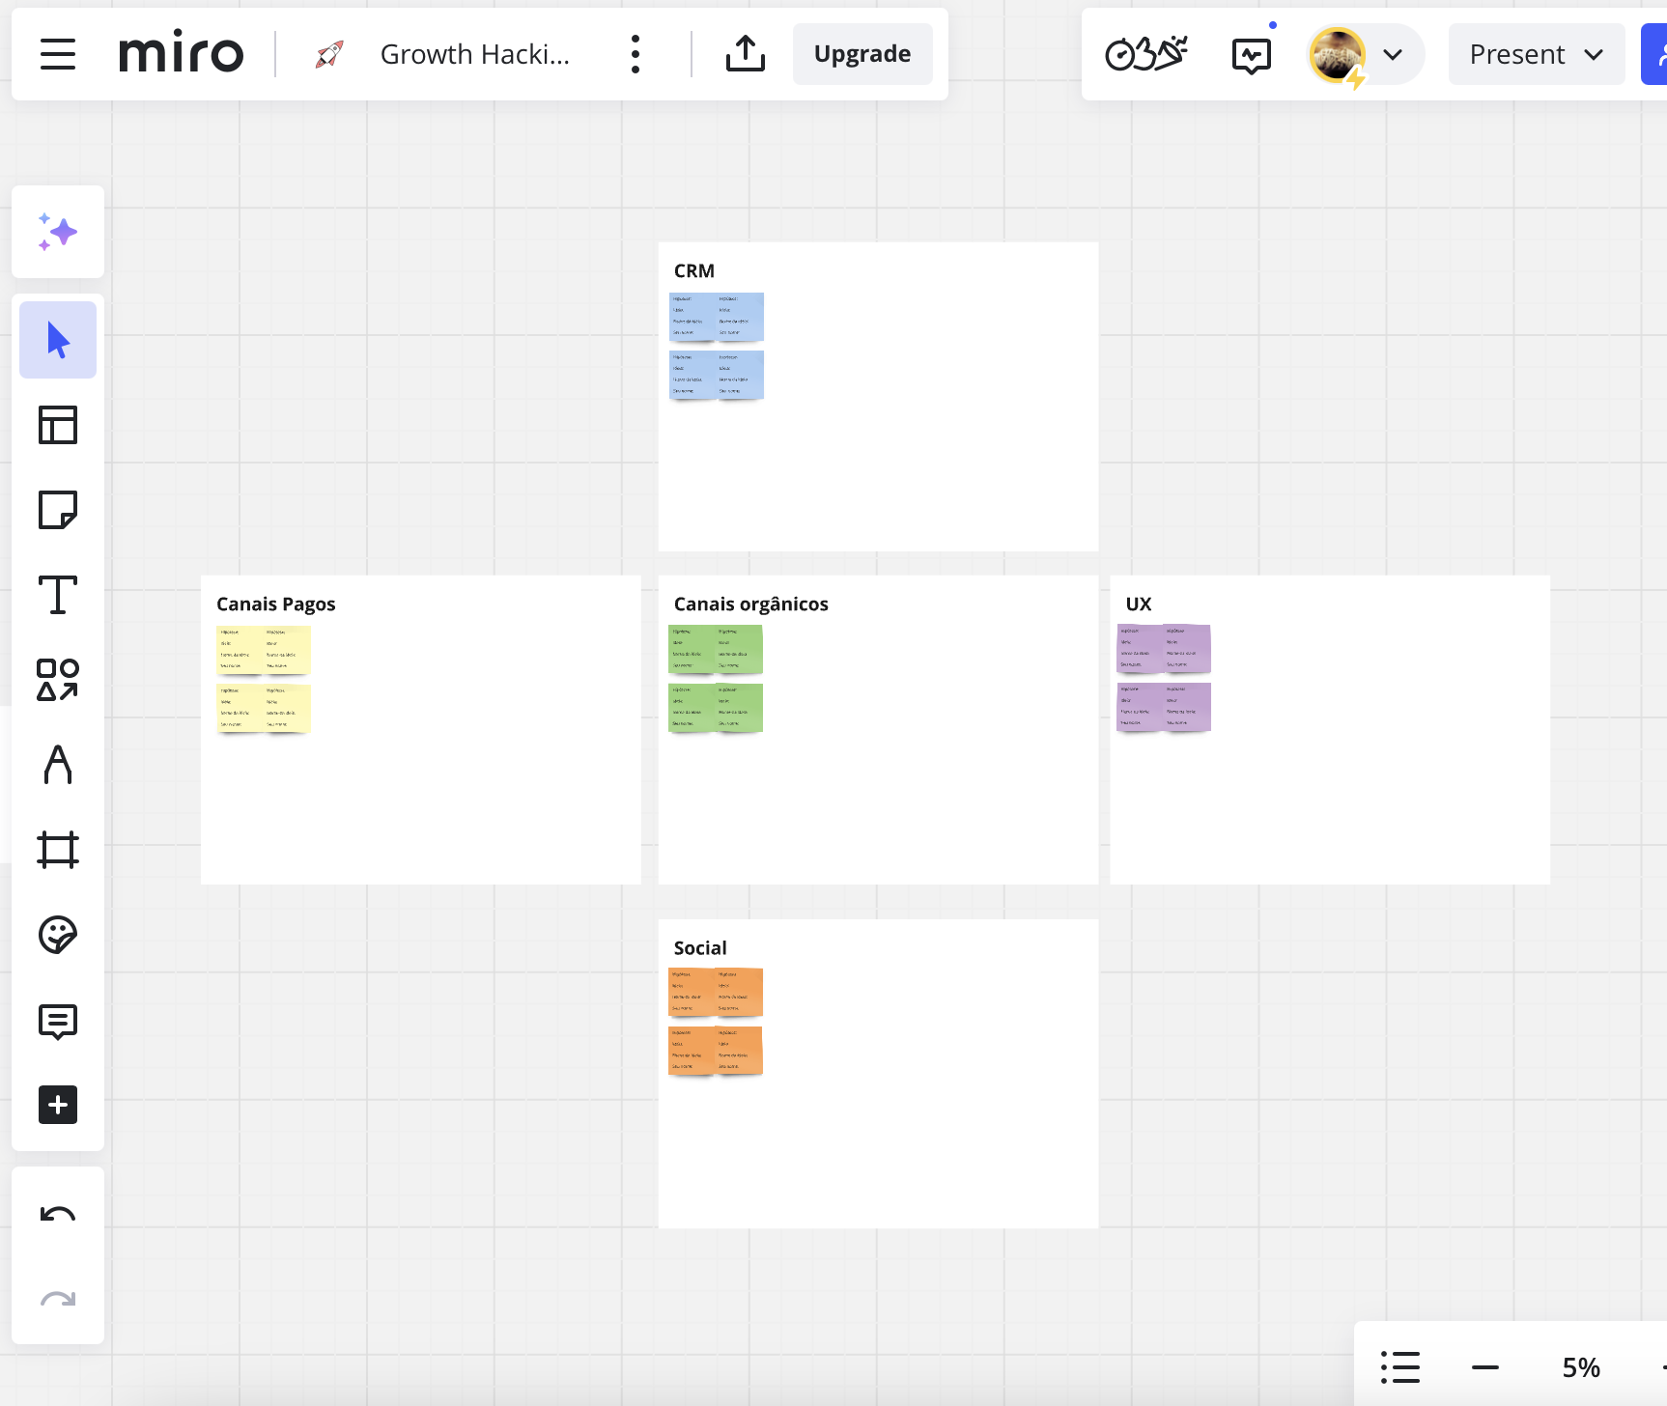Screen dimensions: 1667x1406
Task: Open shapes and lines tool
Action: [x=58, y=680]
